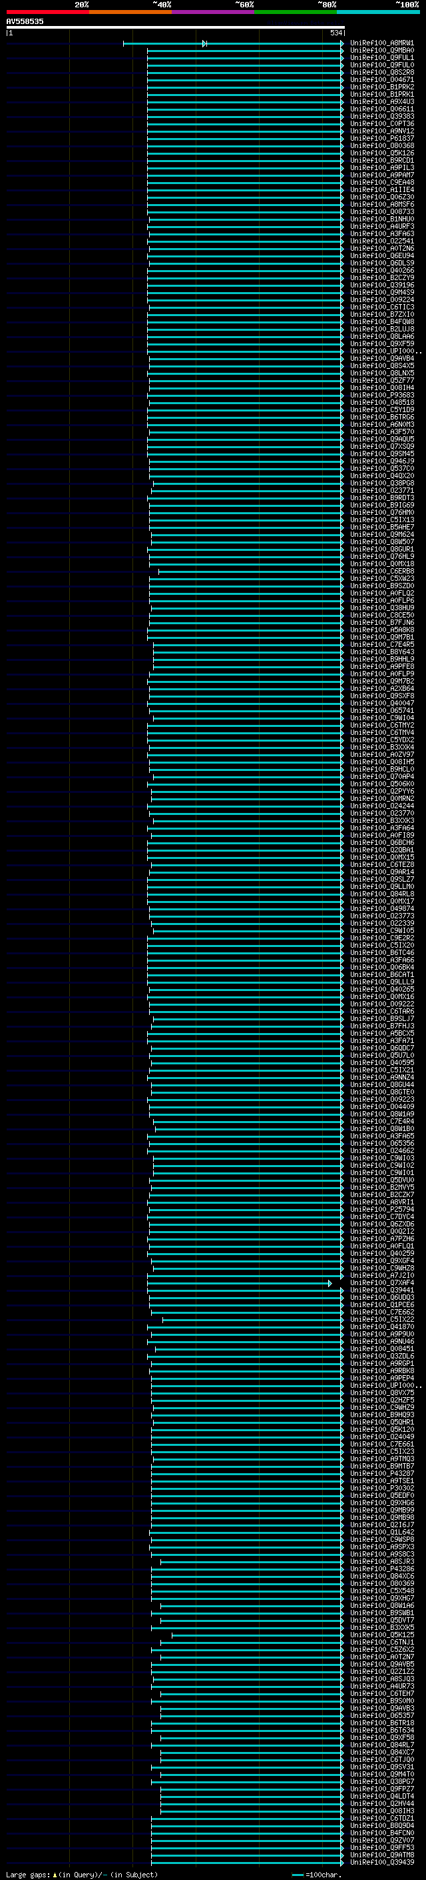Click hit UniRef100_A9PIL3
The width and height of the screenshot is (426, 1880).
[x=381, y=167]
